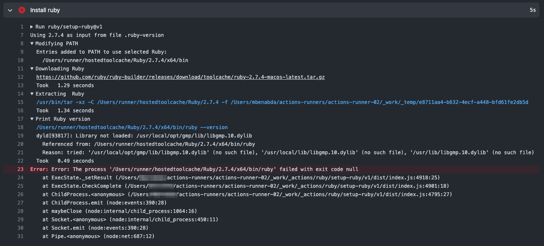Click the 'Reason: tried' line

pos(288,153)
